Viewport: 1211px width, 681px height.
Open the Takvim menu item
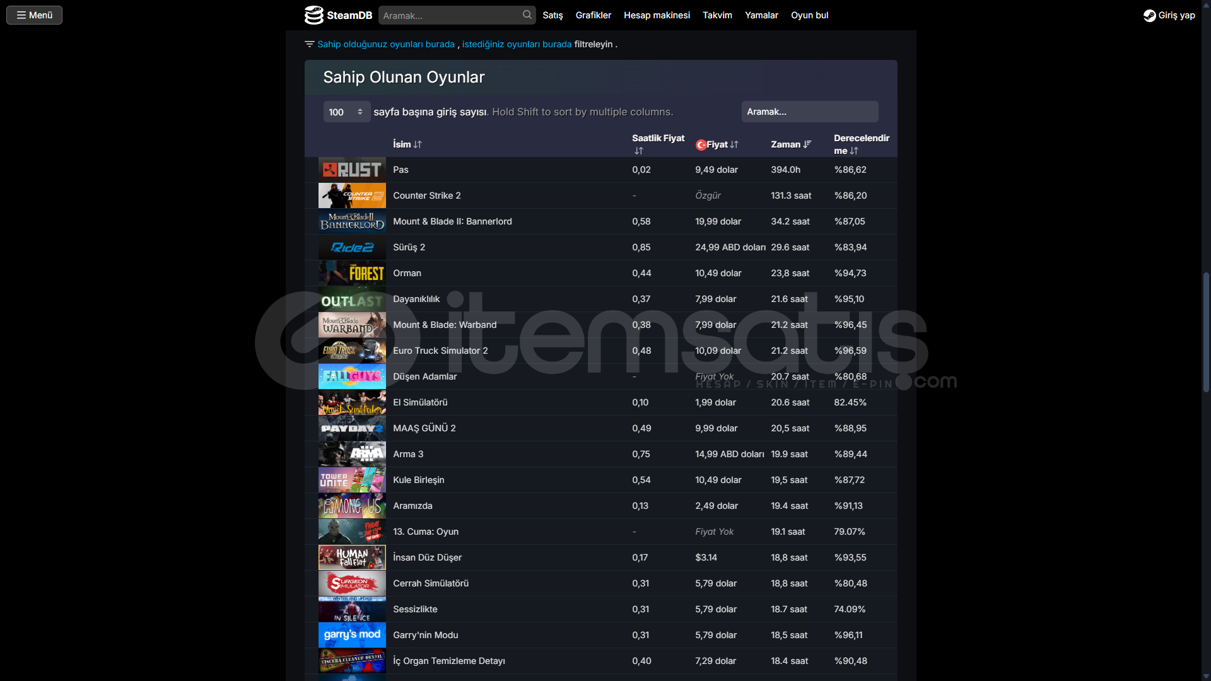tap(717, 15)
